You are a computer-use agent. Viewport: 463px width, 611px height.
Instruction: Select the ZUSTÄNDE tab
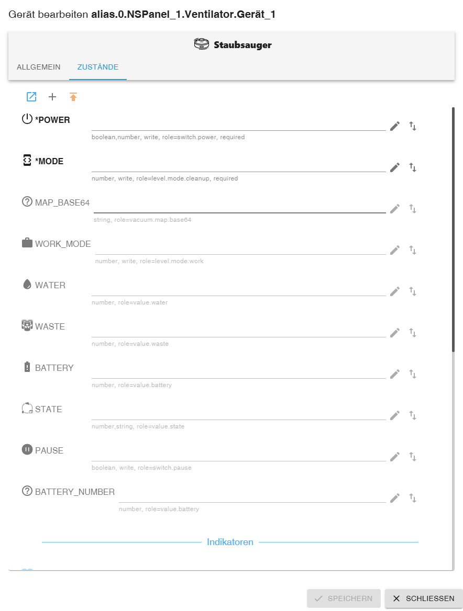click(98, 67)
